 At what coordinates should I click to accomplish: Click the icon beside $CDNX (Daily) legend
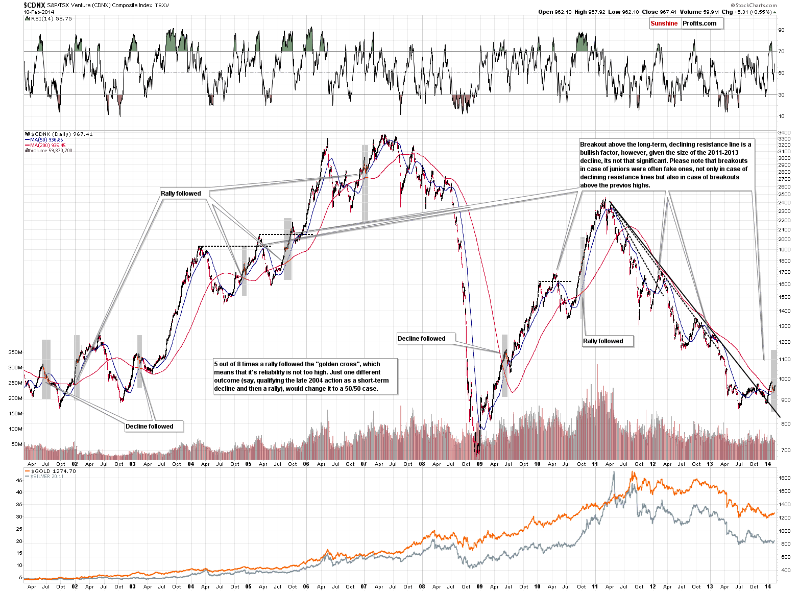(x=27, y=134)
